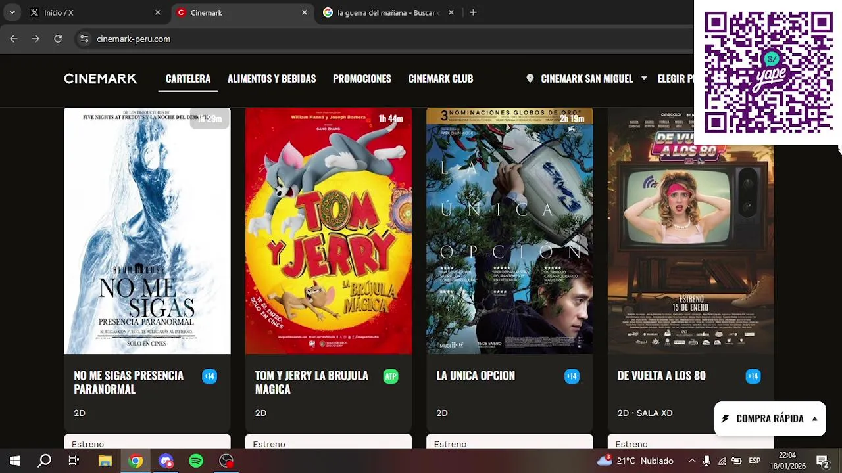This screenshot has height=473, width=842.
Task: Click the lightning bolt icon on Compra Rápida
Action: pyautogui.click(x=726, y=418)
